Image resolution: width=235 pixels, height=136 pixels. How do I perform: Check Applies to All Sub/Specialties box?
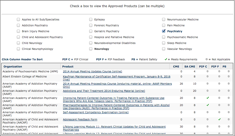18,19
